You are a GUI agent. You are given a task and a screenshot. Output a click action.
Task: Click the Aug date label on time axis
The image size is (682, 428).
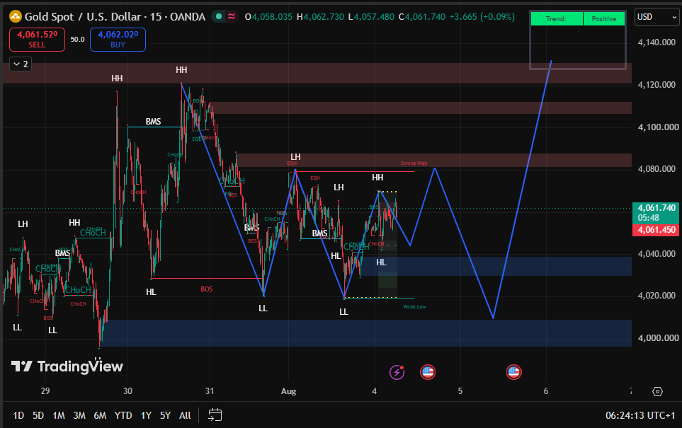tap(288, 391)
